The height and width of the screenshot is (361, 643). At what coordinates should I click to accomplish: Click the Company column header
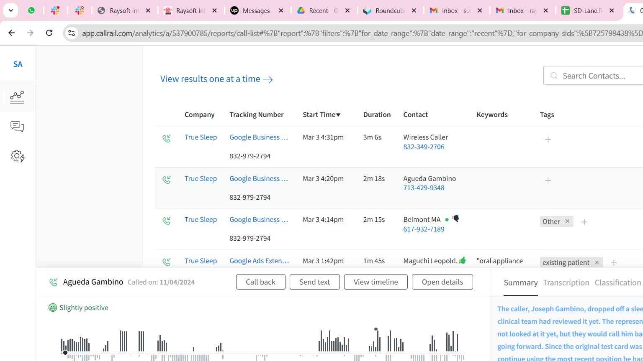pyautogui.click(x=199, y=114)
